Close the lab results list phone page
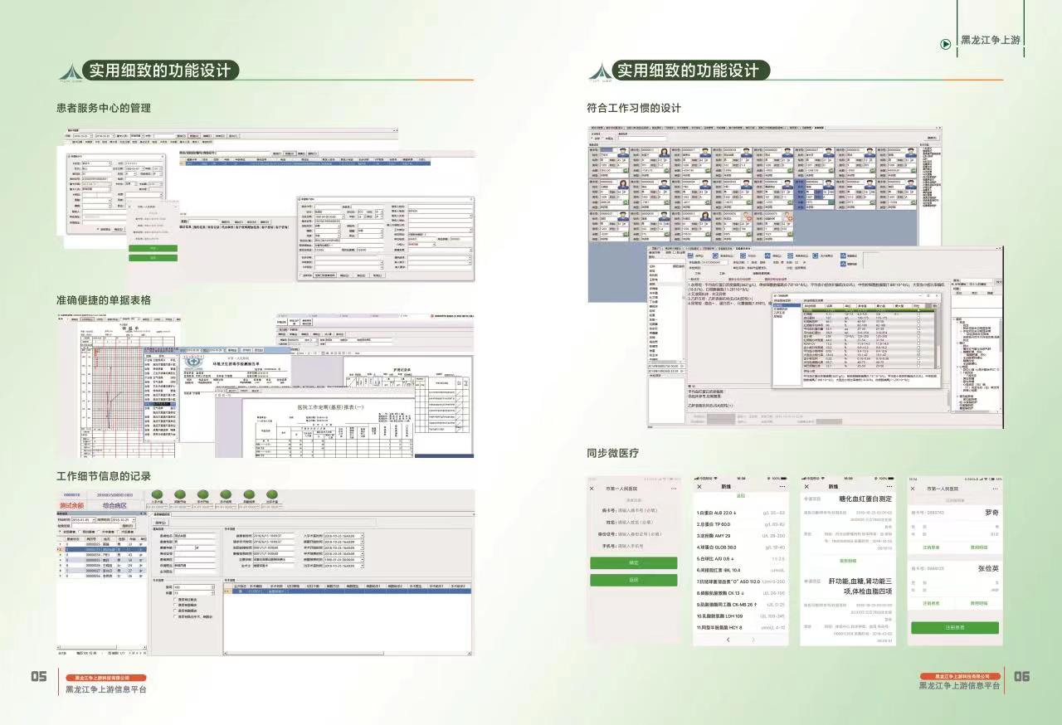 (699, 487)
